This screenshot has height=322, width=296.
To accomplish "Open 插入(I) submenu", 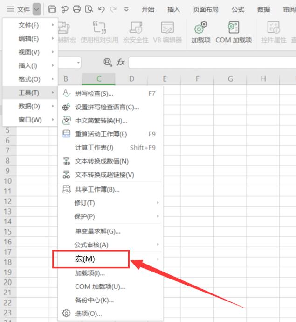I will pos(30,66).
